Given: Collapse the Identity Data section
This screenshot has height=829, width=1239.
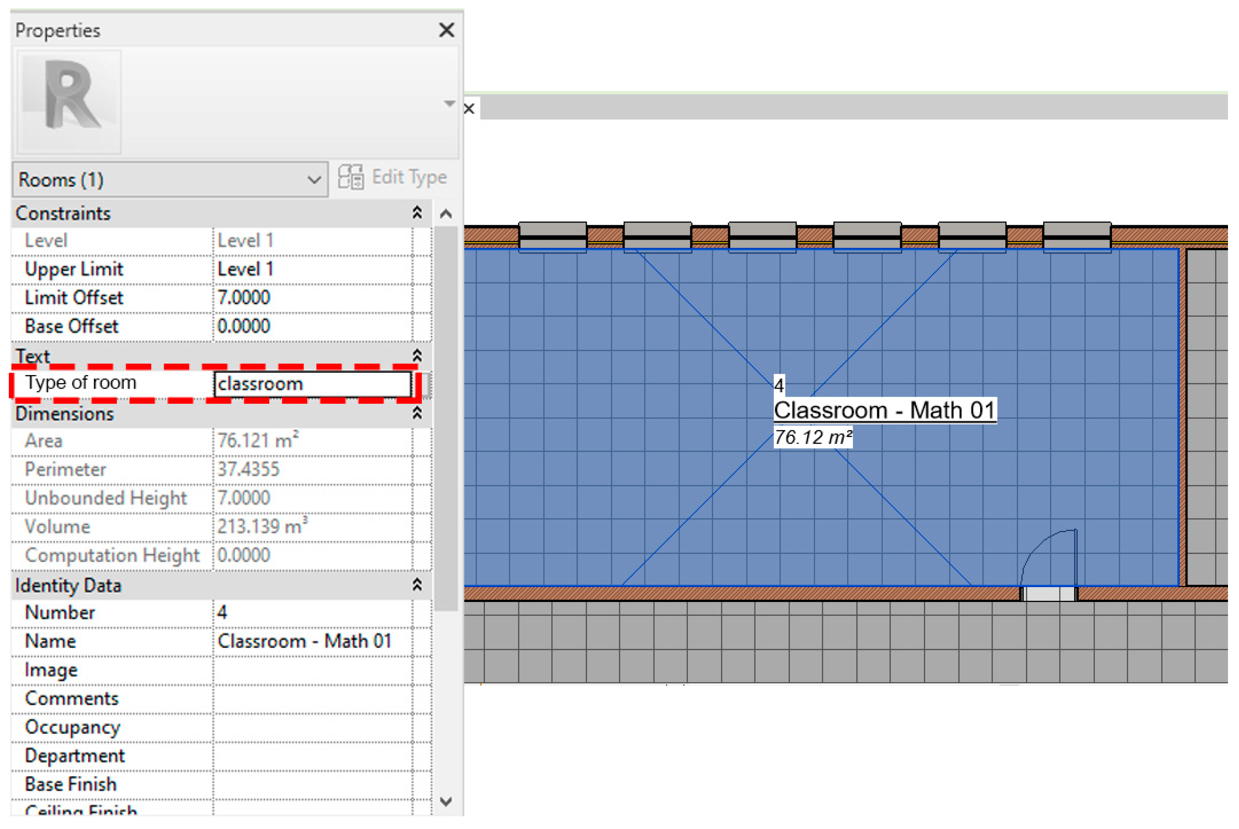Looking at the screenshot, I should 417,585.
